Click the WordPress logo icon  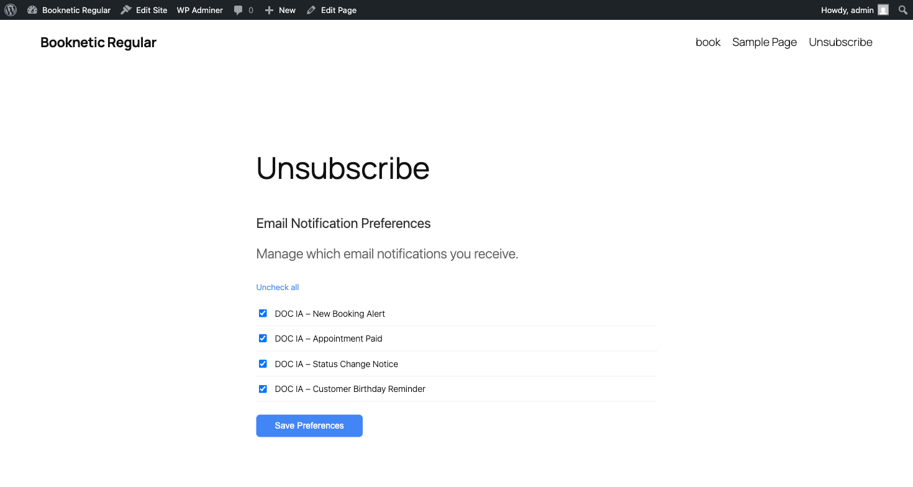pyautogui.click(x=11, y=10)
